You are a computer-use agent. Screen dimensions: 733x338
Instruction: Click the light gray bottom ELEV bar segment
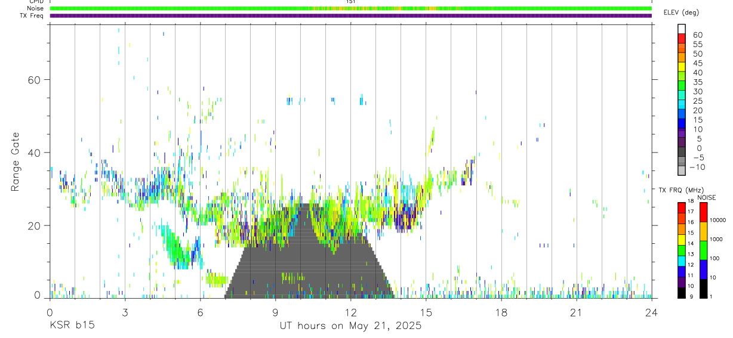point(682,170)
